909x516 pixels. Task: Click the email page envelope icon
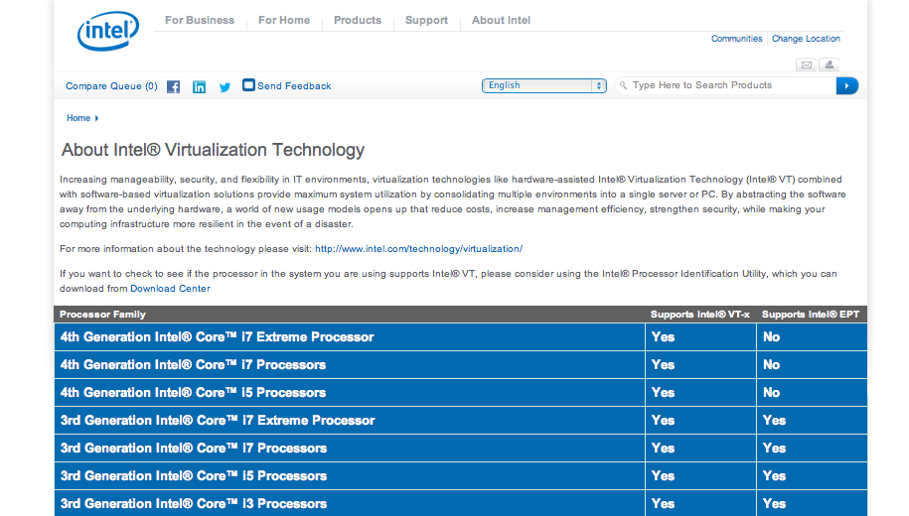click(807, 64)
